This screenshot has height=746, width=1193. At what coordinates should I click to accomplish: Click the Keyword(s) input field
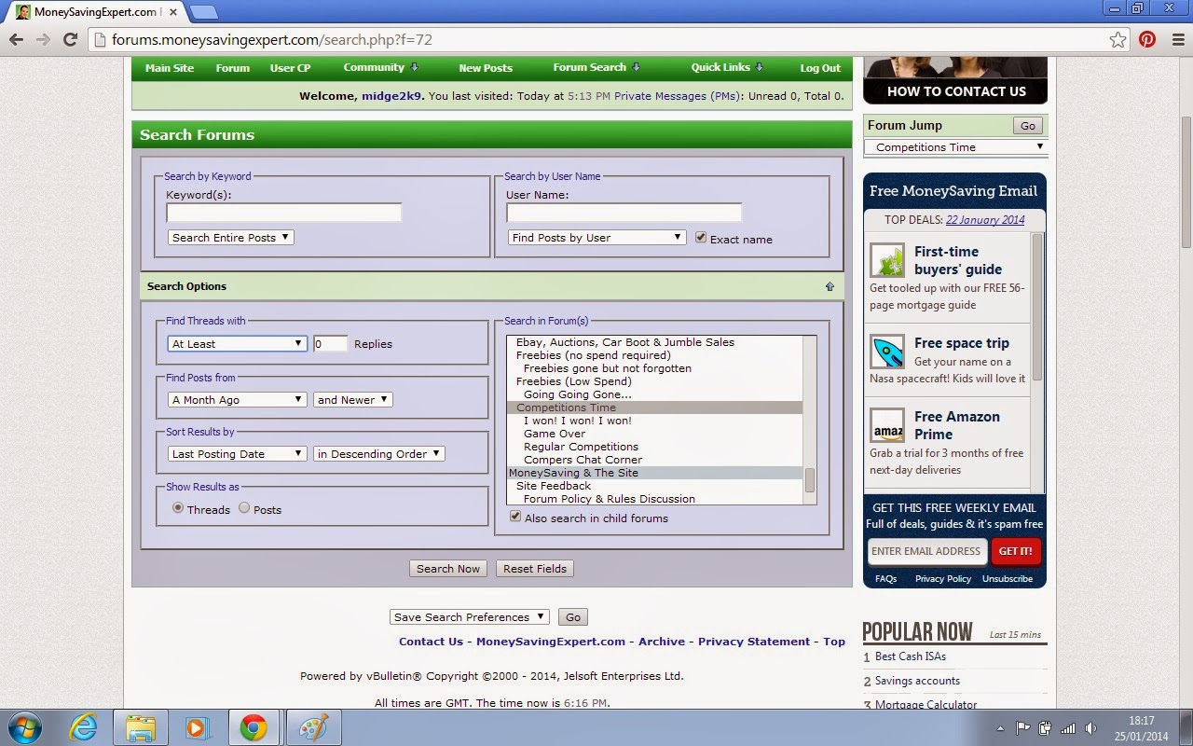284,213
